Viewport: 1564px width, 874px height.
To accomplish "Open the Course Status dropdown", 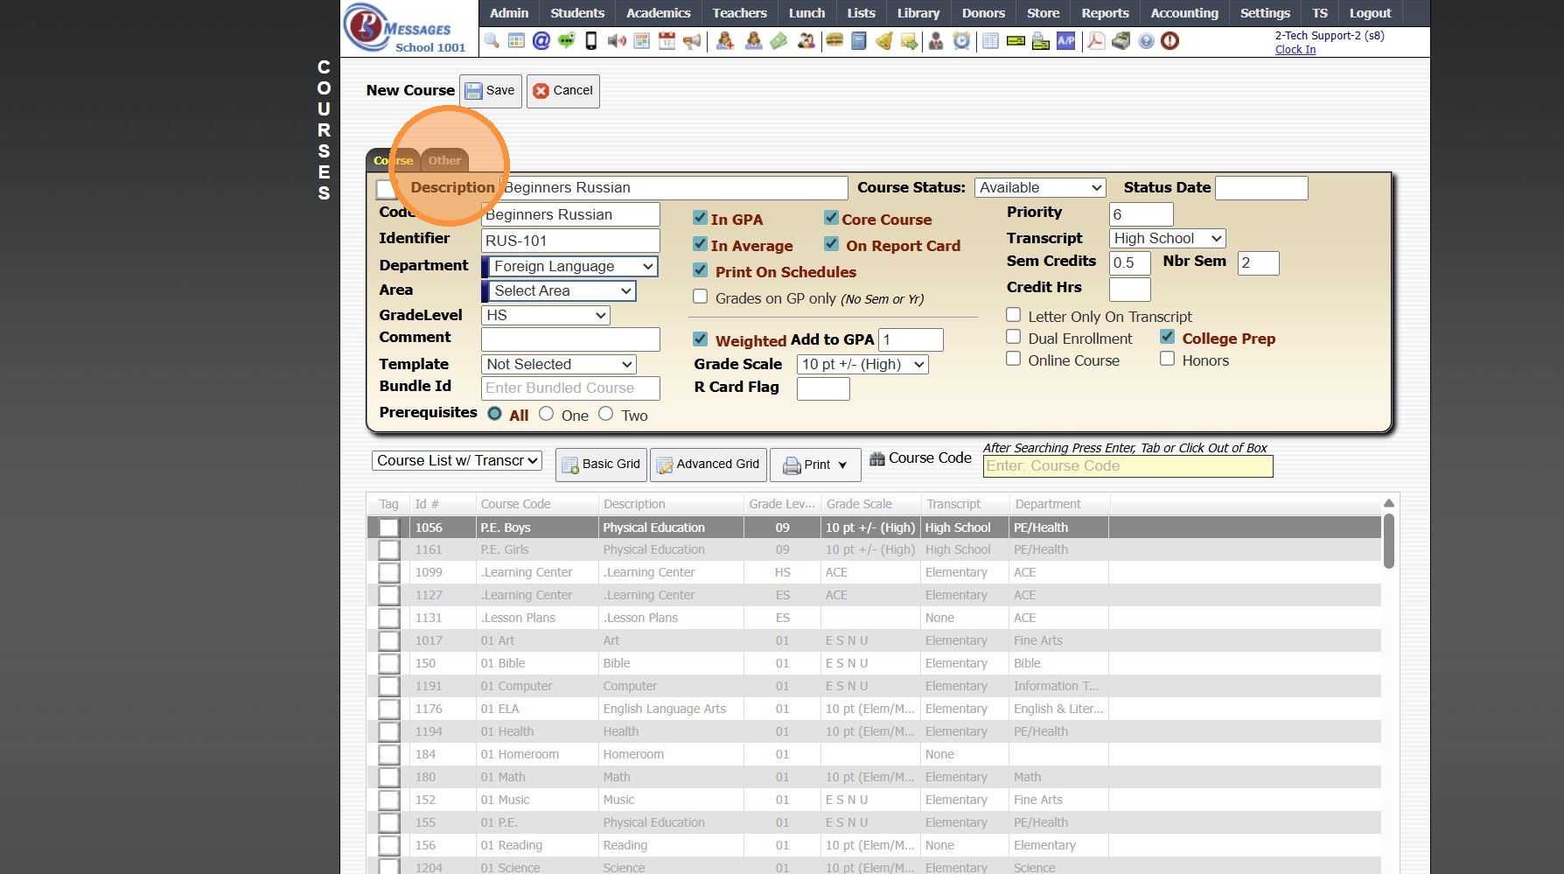I will click(x=1039, y=187).
